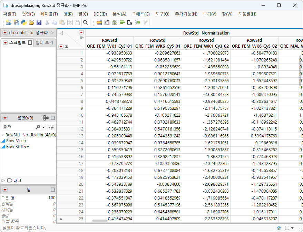This screenshot has width=303, height=232.
Task: Launch the green four-panel Graph Builder icon
Action: (x=114, y=22)
